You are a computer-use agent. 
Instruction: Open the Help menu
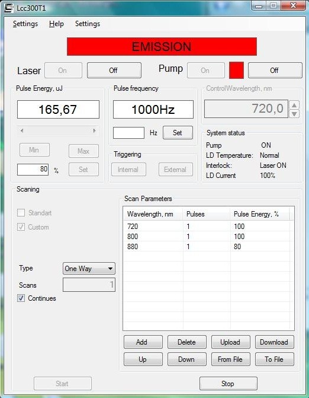tap(56, 24)
